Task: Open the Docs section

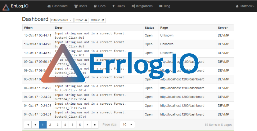Action: pyautogui.click(x=99, y=6)
